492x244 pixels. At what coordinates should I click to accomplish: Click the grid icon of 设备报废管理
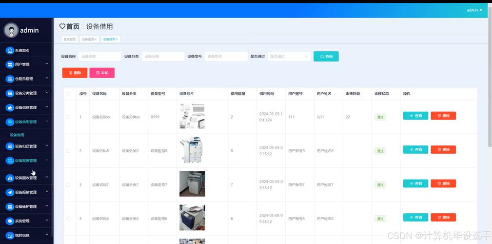click(x=10, y=161)
